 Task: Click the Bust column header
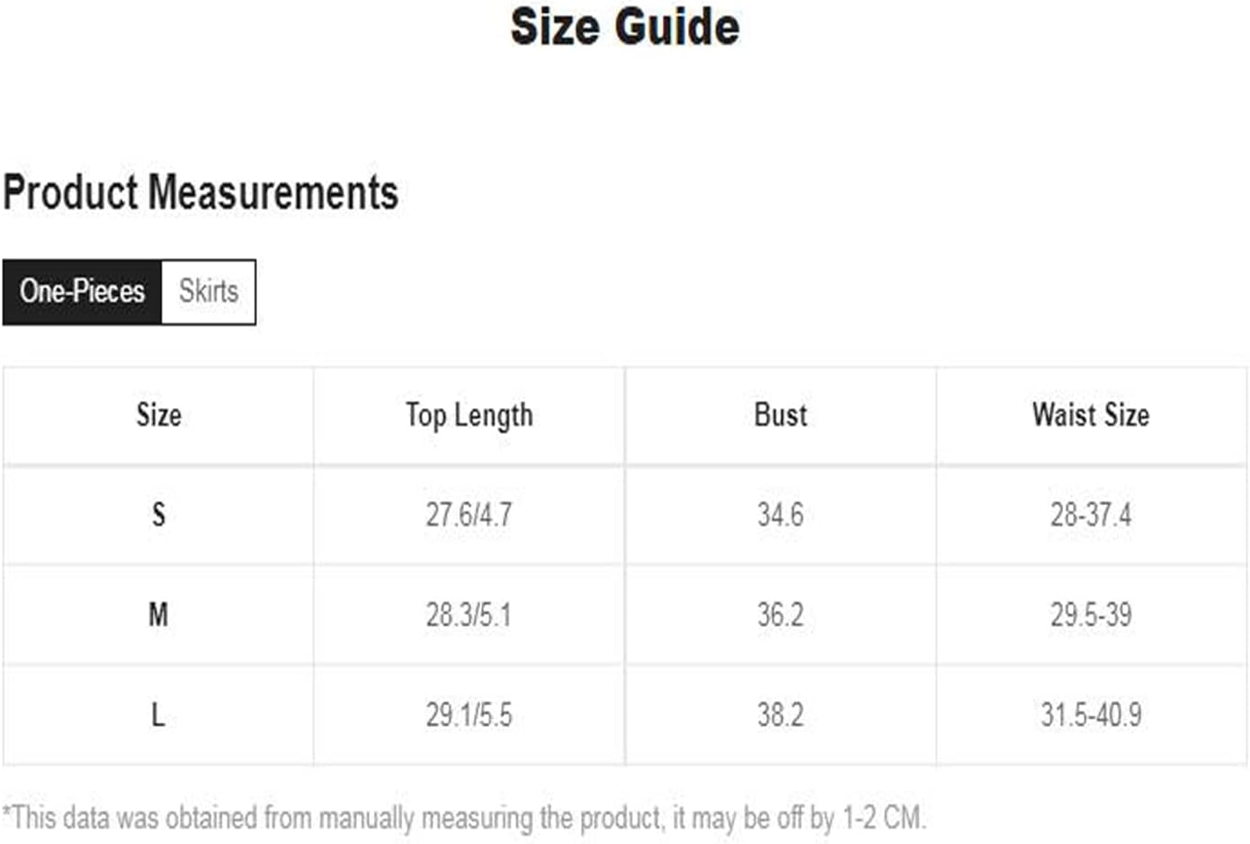[781, 415]
